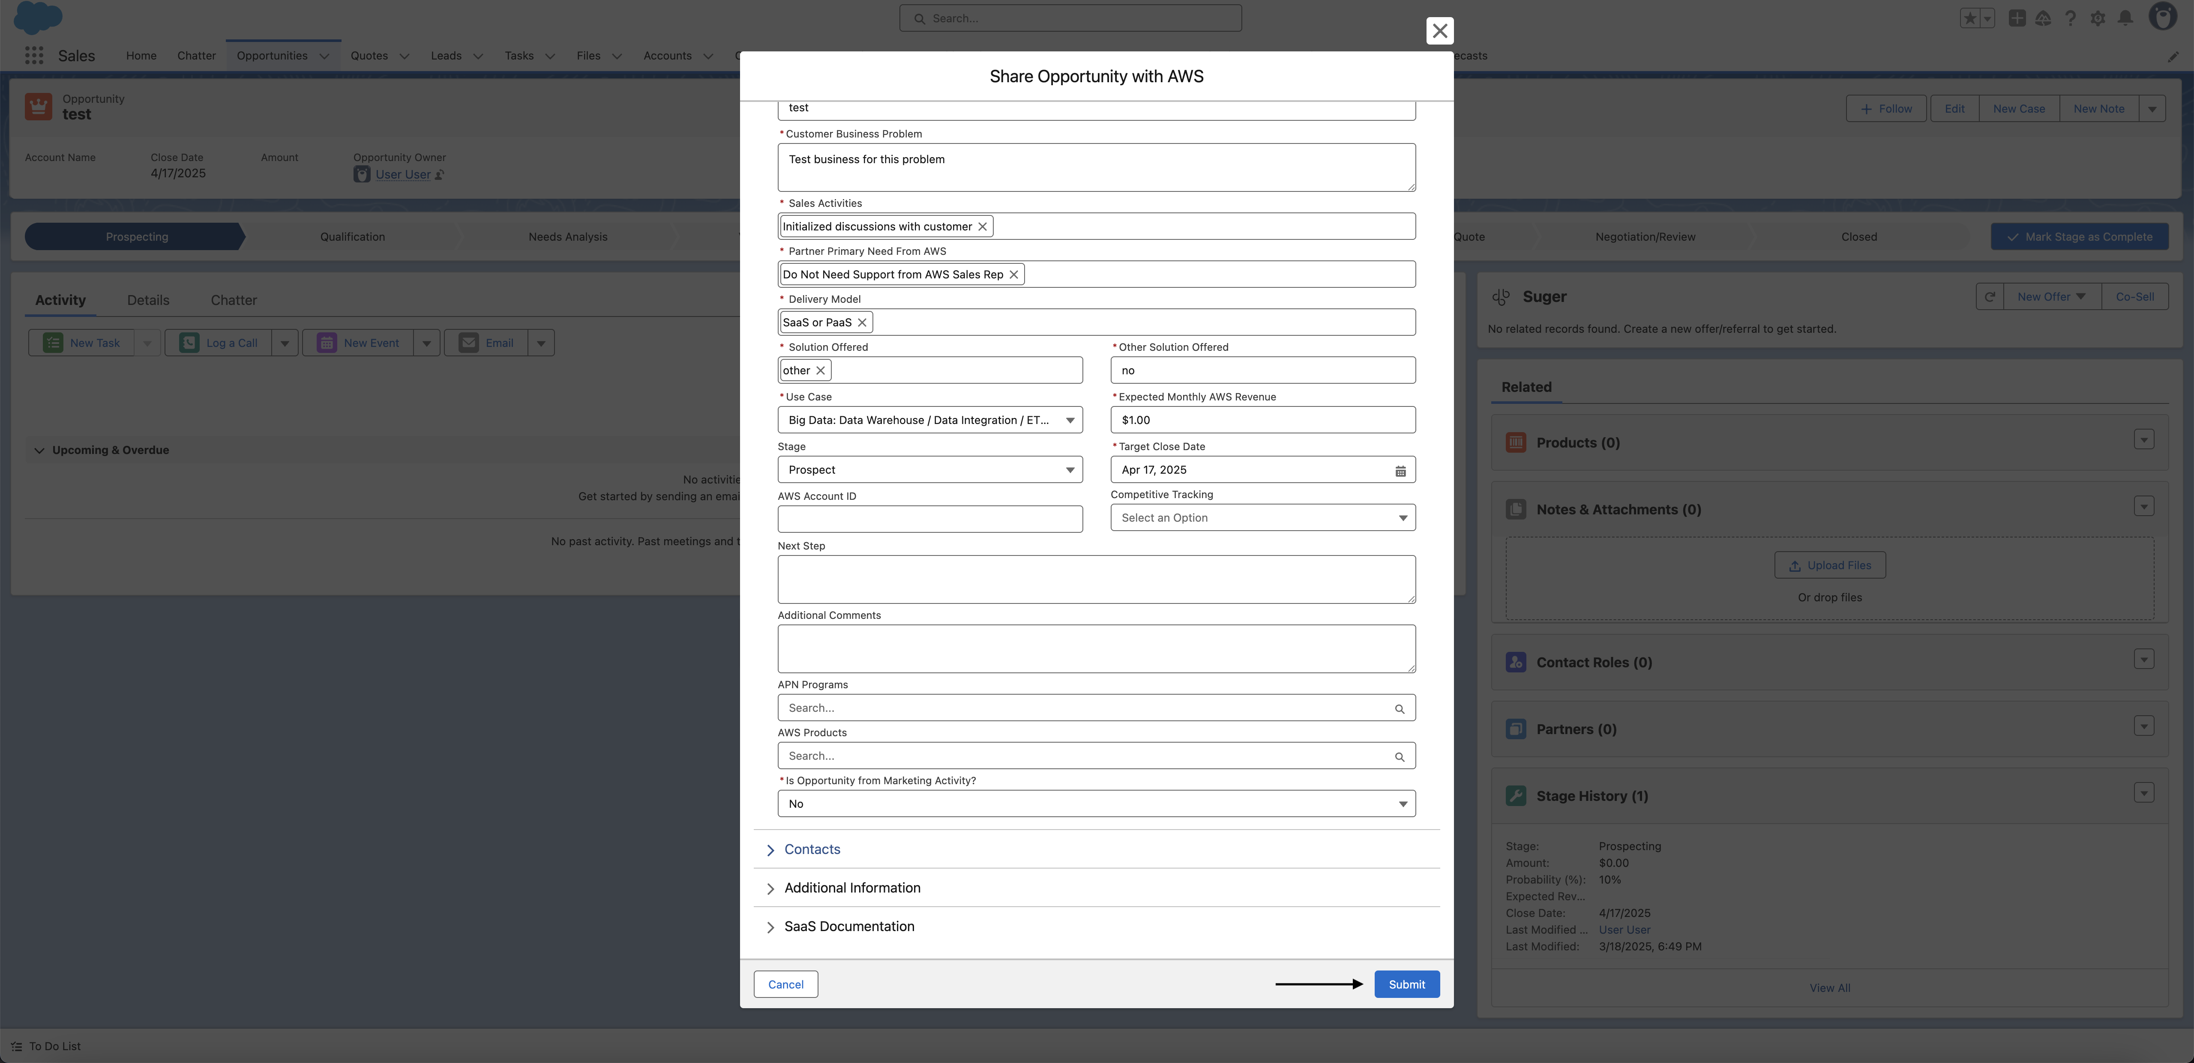Close the Share Opportunity modal with X
The width and height of the screenshot is (2194, 1063).
point(1439,31)
